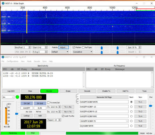Toggle the Flatten checkbox

(74, 48)
